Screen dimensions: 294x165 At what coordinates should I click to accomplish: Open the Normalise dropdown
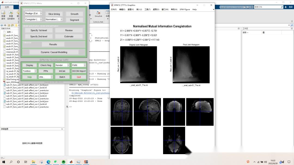(x=54, y=20)
